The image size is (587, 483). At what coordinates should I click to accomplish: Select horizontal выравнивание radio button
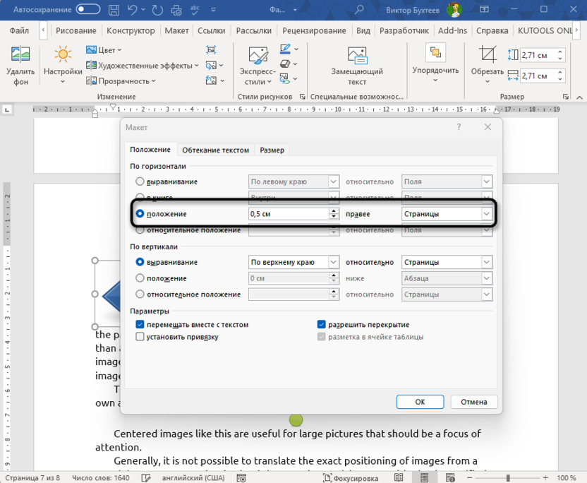[140, 181]
